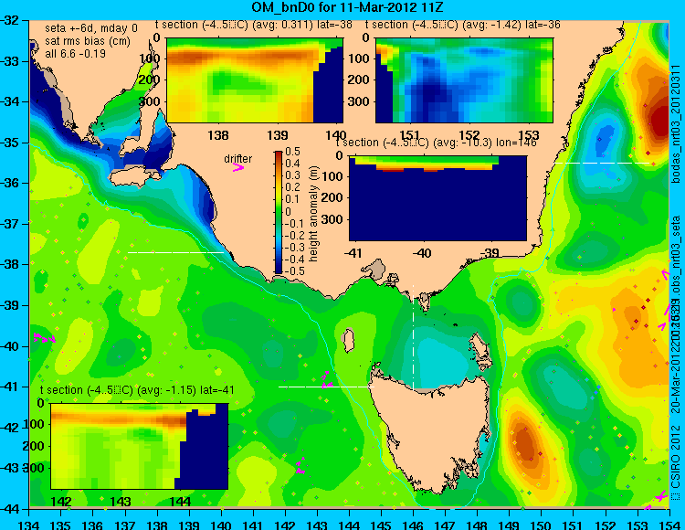Click the 0.5 label at color bar top
This screenshot has height=530, width=685.
[x=292, y=152]
